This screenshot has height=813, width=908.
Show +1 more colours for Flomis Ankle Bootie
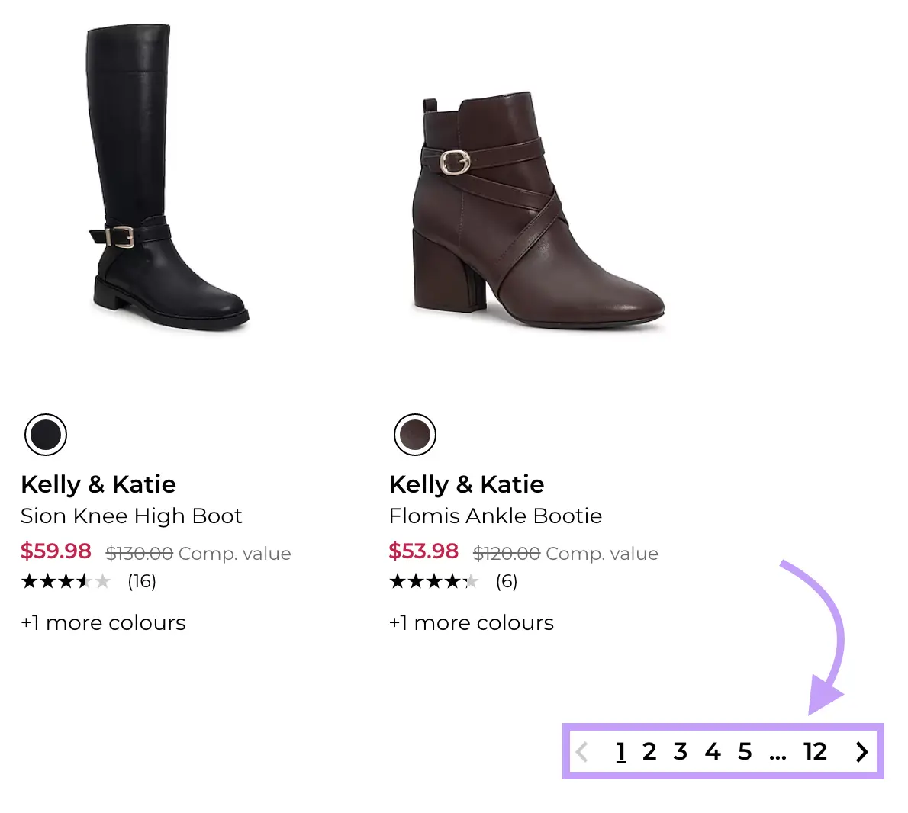(x=472, y=622)
